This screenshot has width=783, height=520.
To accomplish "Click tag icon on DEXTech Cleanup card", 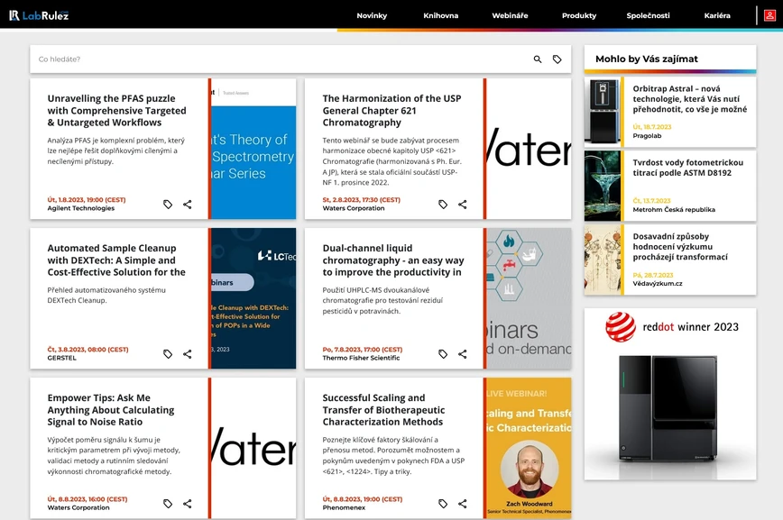I will (168, 354).
